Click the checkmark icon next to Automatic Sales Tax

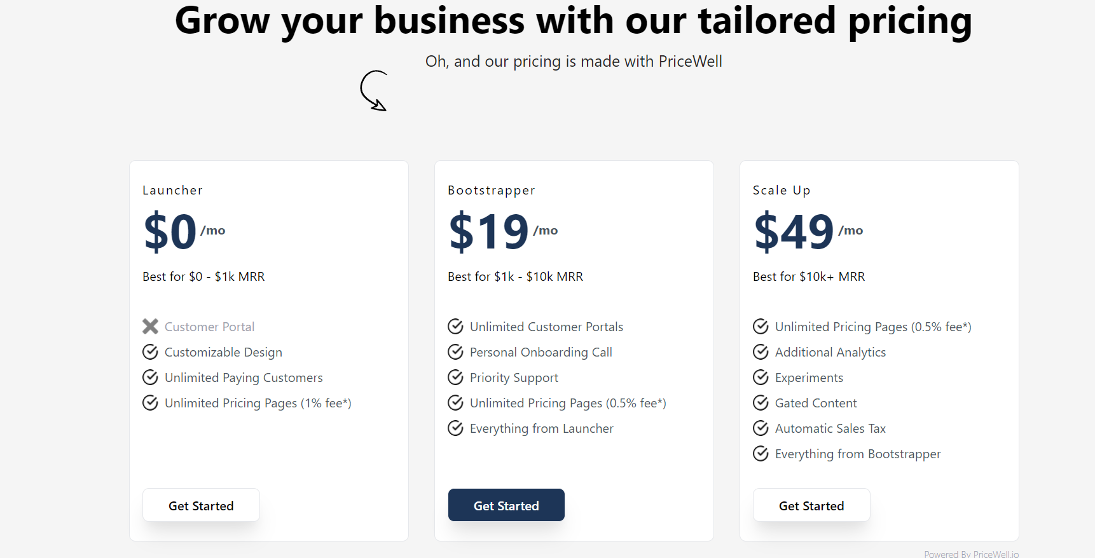coord(761,428)
